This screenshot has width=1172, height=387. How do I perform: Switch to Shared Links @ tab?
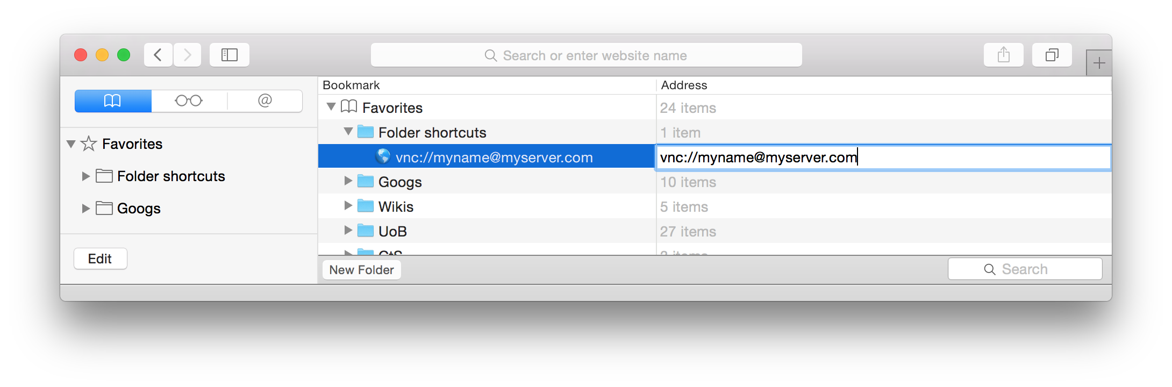click(265, 101)
